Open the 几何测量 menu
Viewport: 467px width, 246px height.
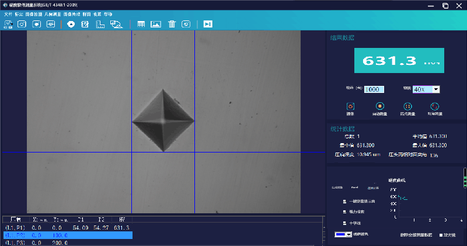(x=53, y=13)
